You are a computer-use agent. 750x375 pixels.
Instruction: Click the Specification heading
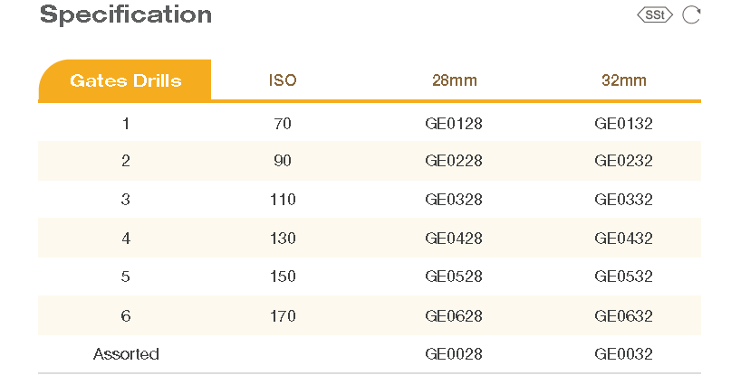pos(126,14)
